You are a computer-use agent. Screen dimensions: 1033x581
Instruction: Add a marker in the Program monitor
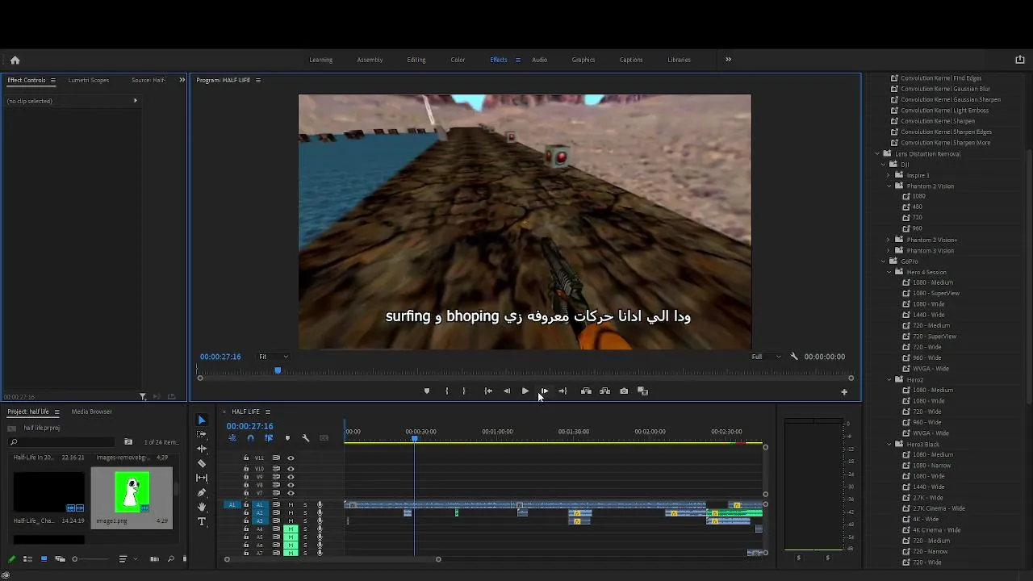click(427, 391)
